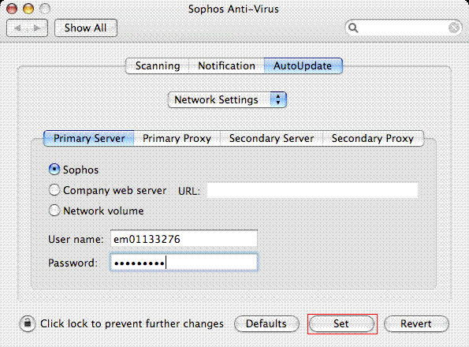This screenshot has width=469, height=347.
Task: Go forward with the right arrow
Action: (37, 28)
